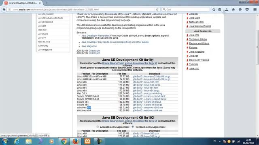
Task: Open Tutorials resource link
Action: 193,64
